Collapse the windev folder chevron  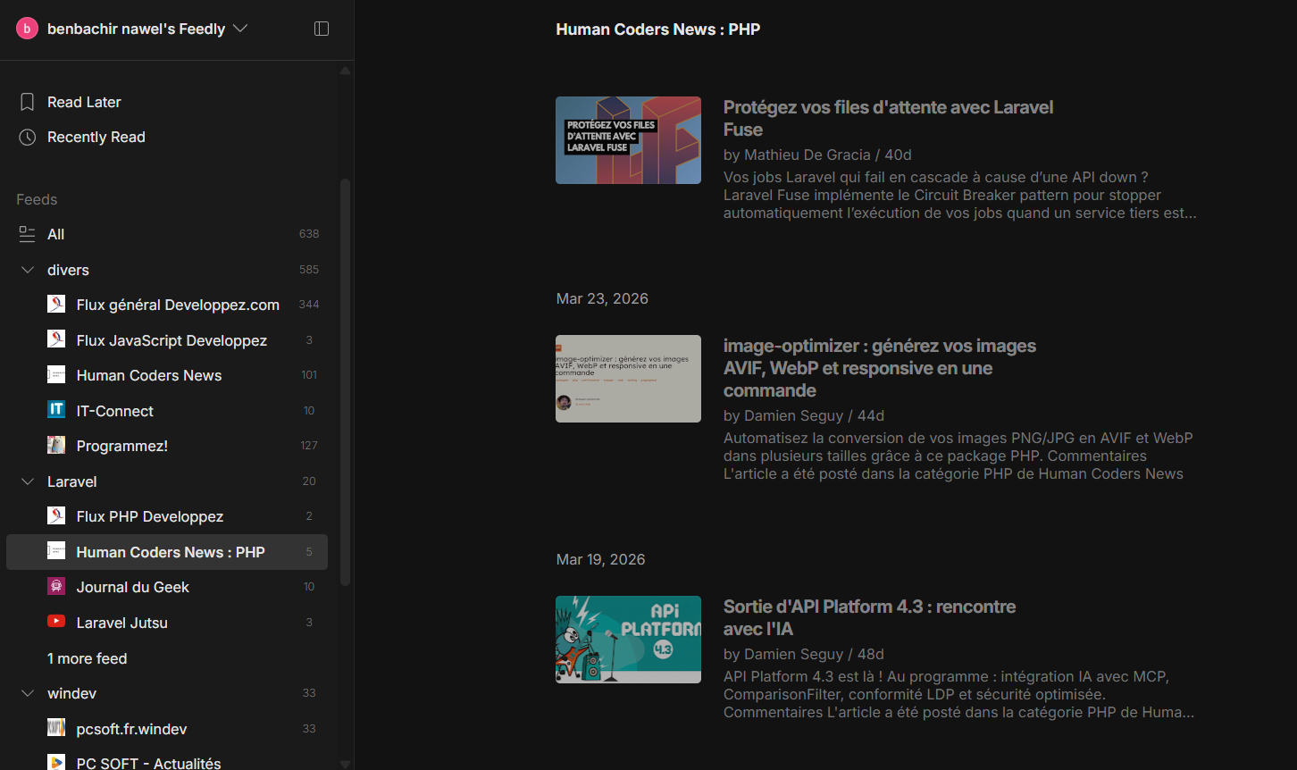(28, 693)
